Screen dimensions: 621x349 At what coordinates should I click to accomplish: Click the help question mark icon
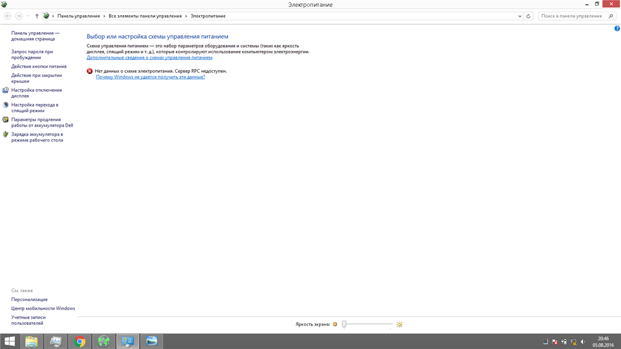[617, 28]
